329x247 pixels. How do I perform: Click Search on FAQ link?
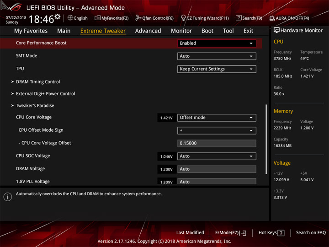point(311,233)
